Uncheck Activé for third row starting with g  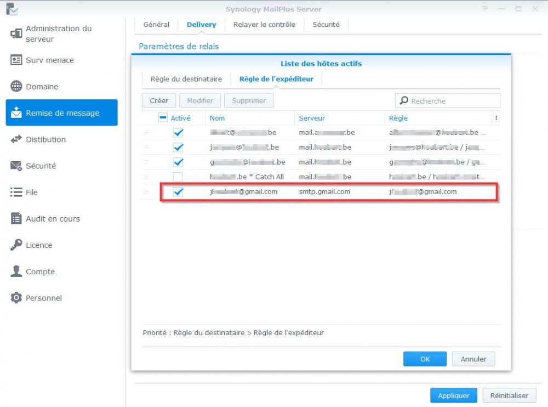178,162
